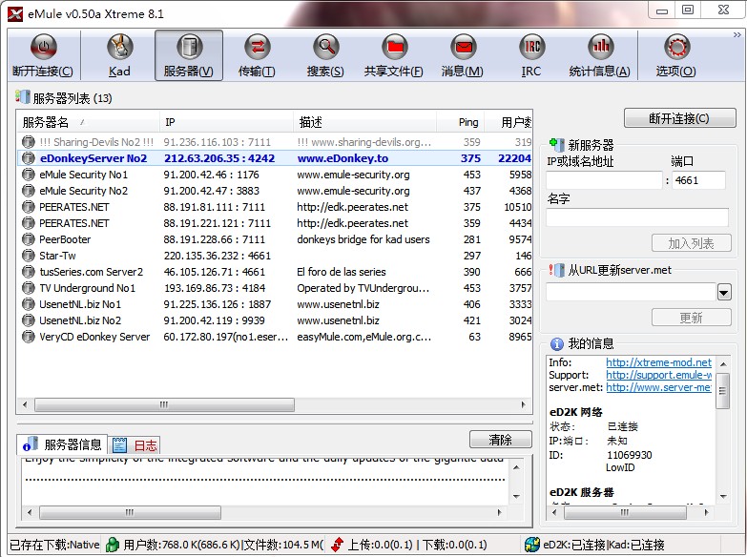Click the users count icon in status bar
This screenshot has height=557, width=747.
(x=113, y=545)
